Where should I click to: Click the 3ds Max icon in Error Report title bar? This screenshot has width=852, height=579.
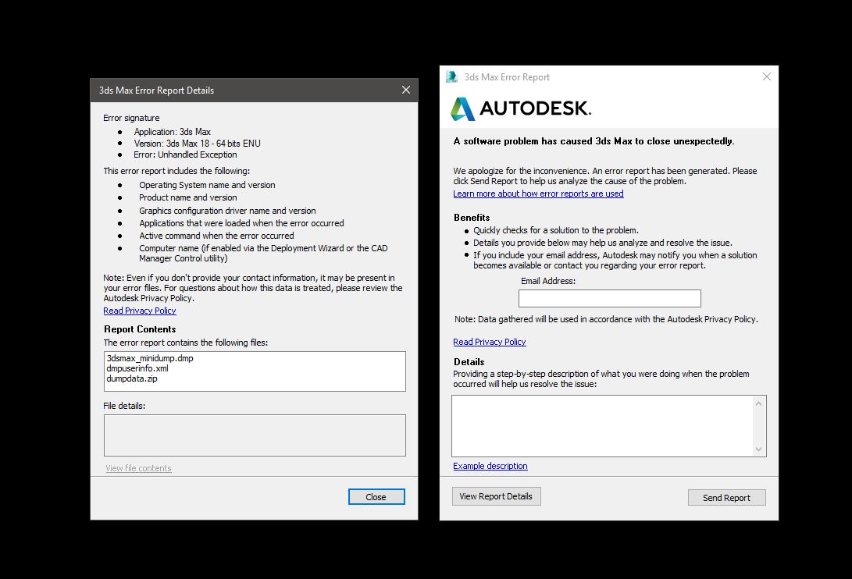pyautogui.click(x=451, y=76)
